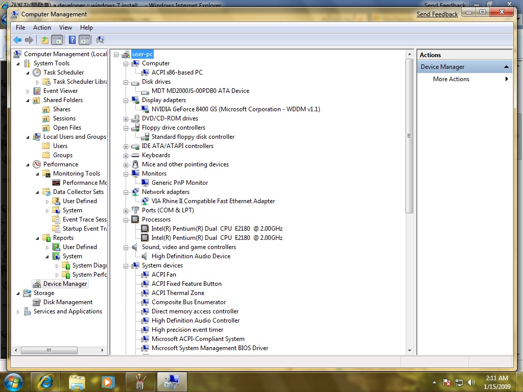
Task: Click the device list vertical scrollbar thumb
Action: (409, 136)
